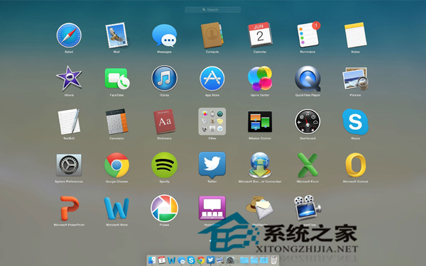Launch Picasa
The height and width of the screenshot is (266, 426).
coord(165,209)
